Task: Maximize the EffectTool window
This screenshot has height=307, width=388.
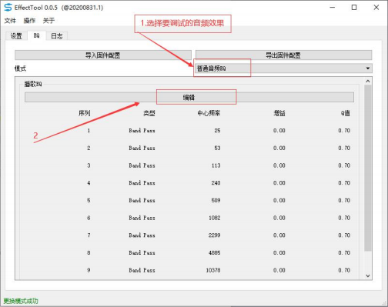Action: pos(354,8)
